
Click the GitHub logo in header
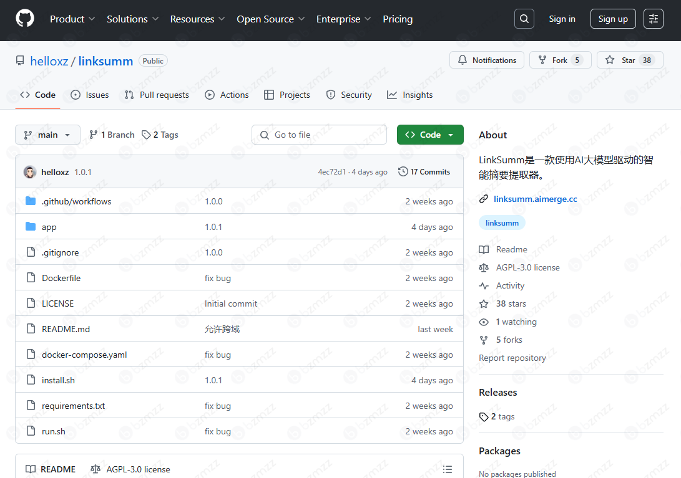(x=25, y=19)
